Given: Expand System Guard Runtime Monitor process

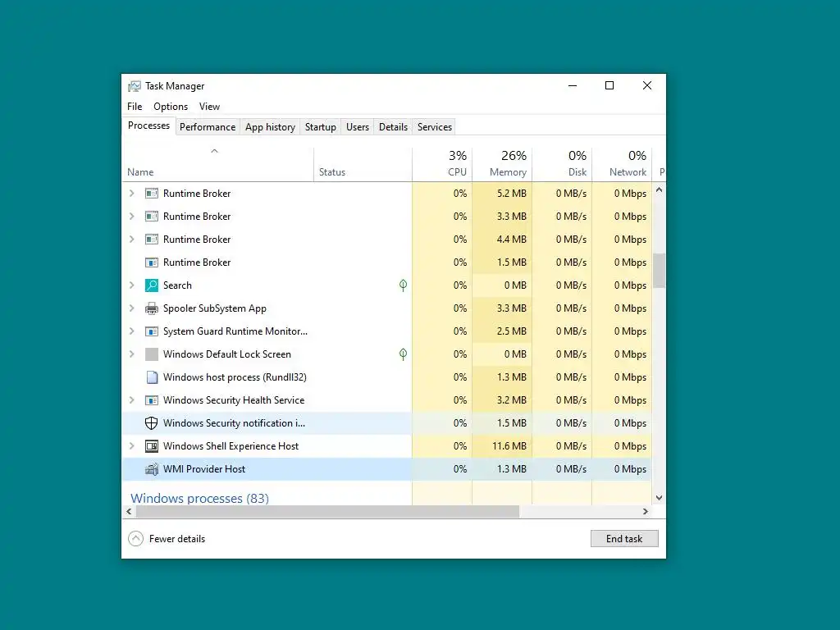Looking at the screenshot, I should pyautogui.click(x=132, y=331).
